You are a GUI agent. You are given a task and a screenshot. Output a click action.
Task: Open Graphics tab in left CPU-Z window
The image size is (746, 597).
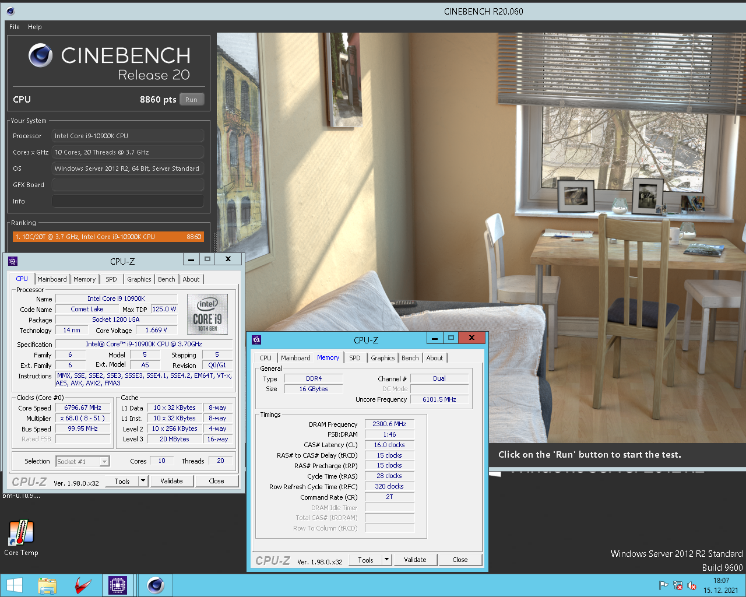point(139,279)
